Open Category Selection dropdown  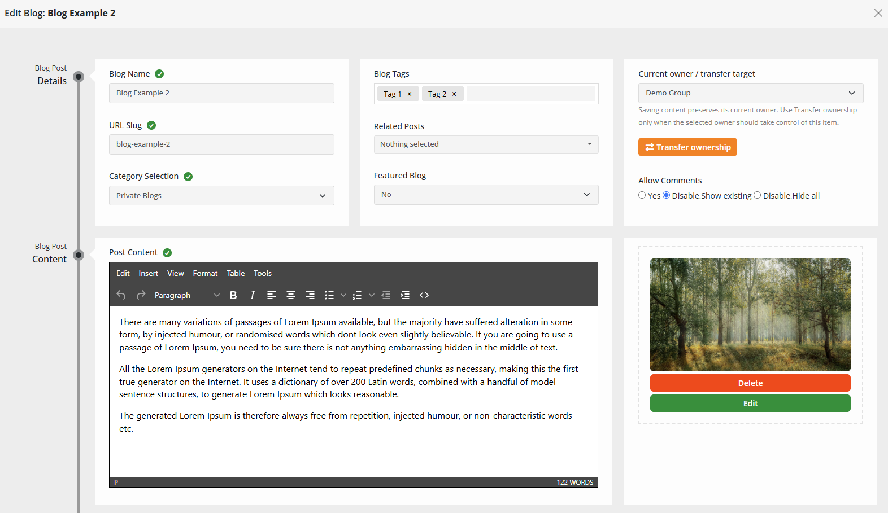(221, 196)
